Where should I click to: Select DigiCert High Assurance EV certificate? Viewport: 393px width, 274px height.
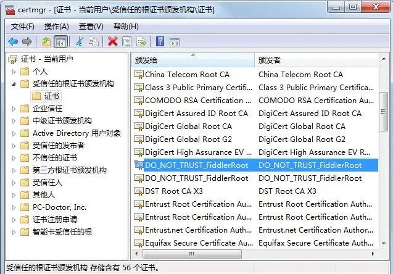[x=255, y=152]
